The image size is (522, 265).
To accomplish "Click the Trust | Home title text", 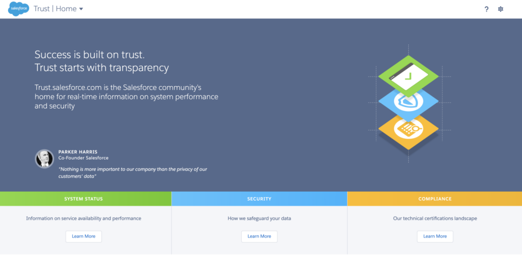I will 55,9.
